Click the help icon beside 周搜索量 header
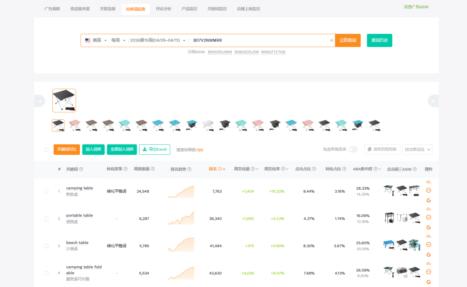Image resolution: width=467 pixels, height=287 pixels. pos(153,169)
